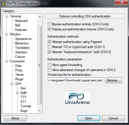This screenshot has height=125, width=129.
Task: Click the Cancel button
Action: [114, 118]
